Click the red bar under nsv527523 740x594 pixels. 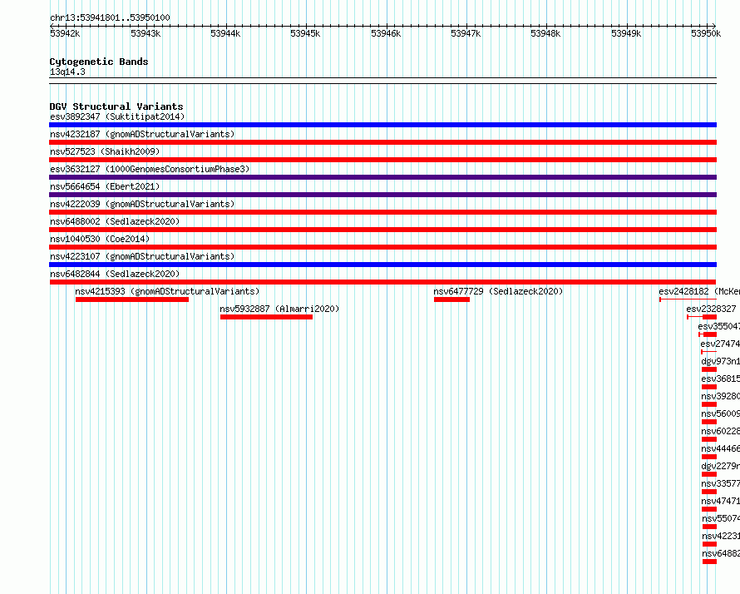point(382,160)
